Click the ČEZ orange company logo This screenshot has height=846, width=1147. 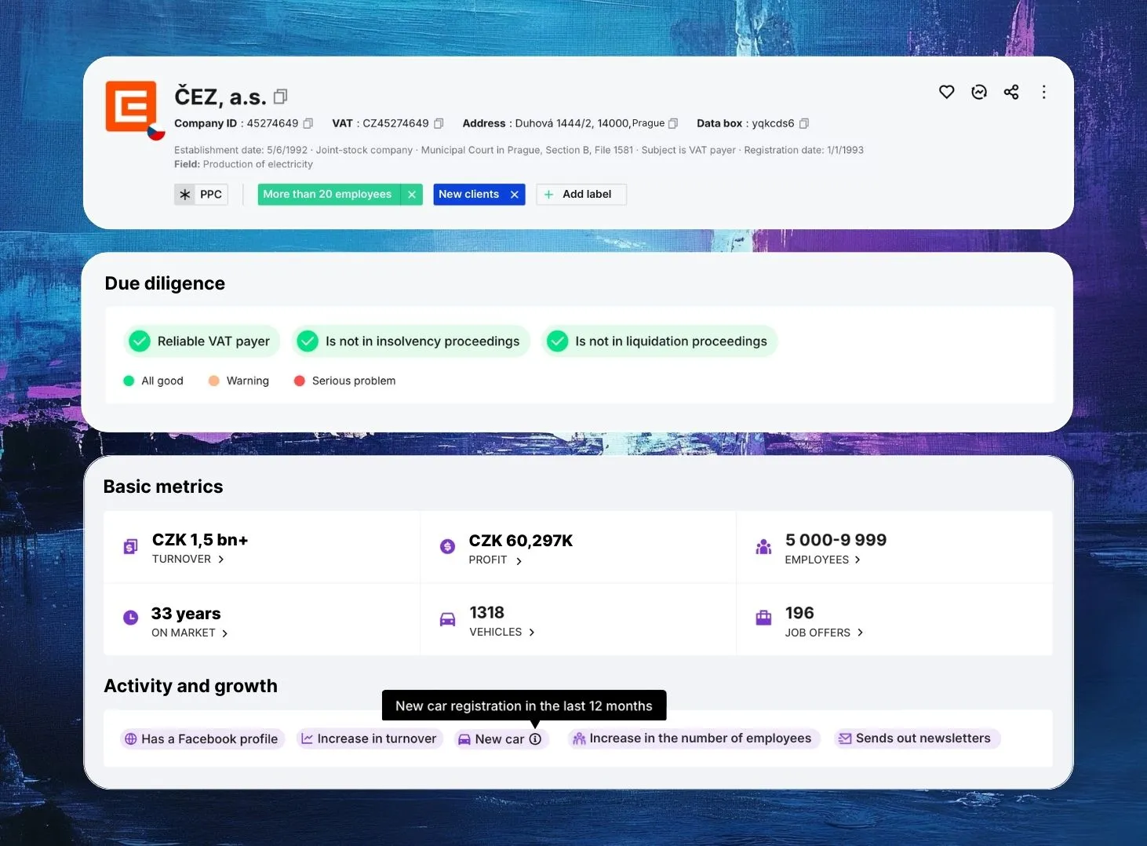[131, 106]
